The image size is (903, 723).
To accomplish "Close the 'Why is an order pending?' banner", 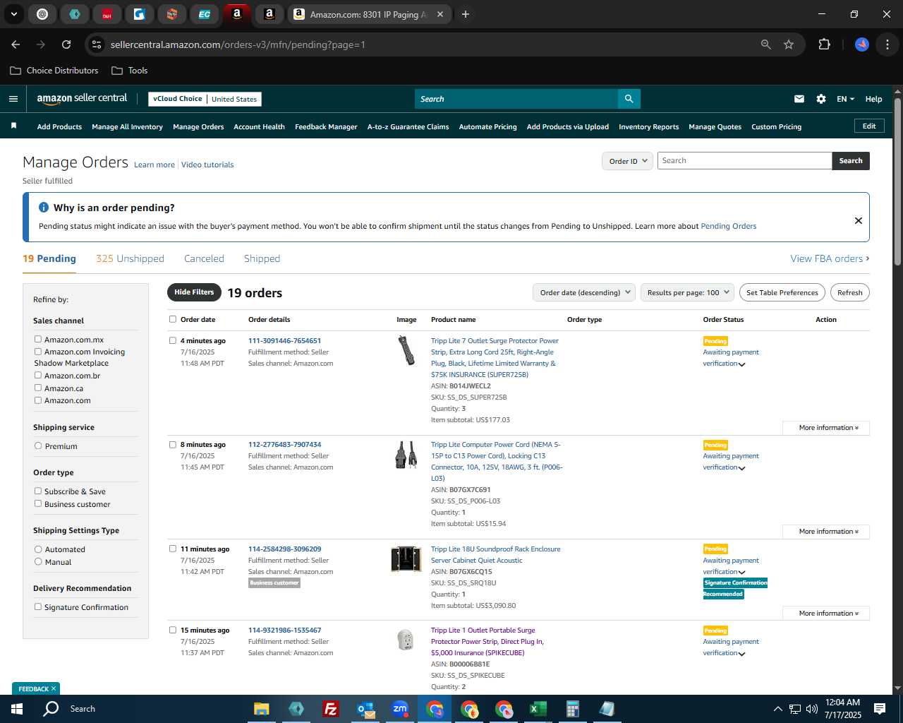I will tap(859, 220).
